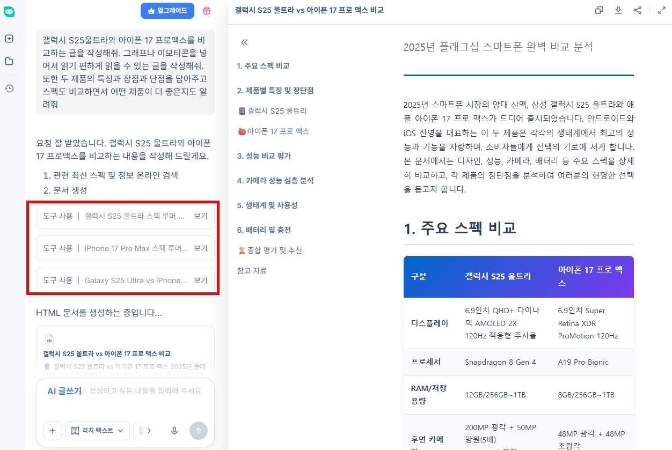Click the 아이폰 17 프로 맥스 table column header
Screen dimensions: 672x450
click(590, 277)
